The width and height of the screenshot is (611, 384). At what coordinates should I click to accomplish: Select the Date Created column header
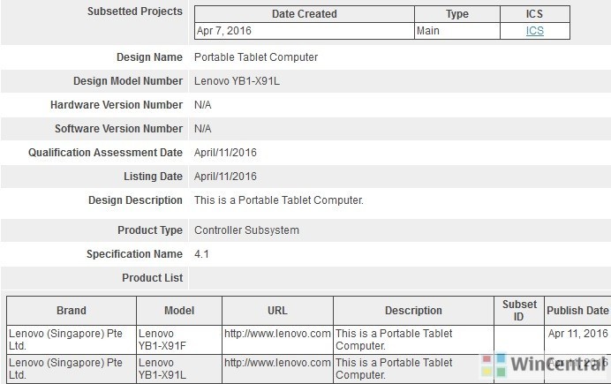(305, 14)
